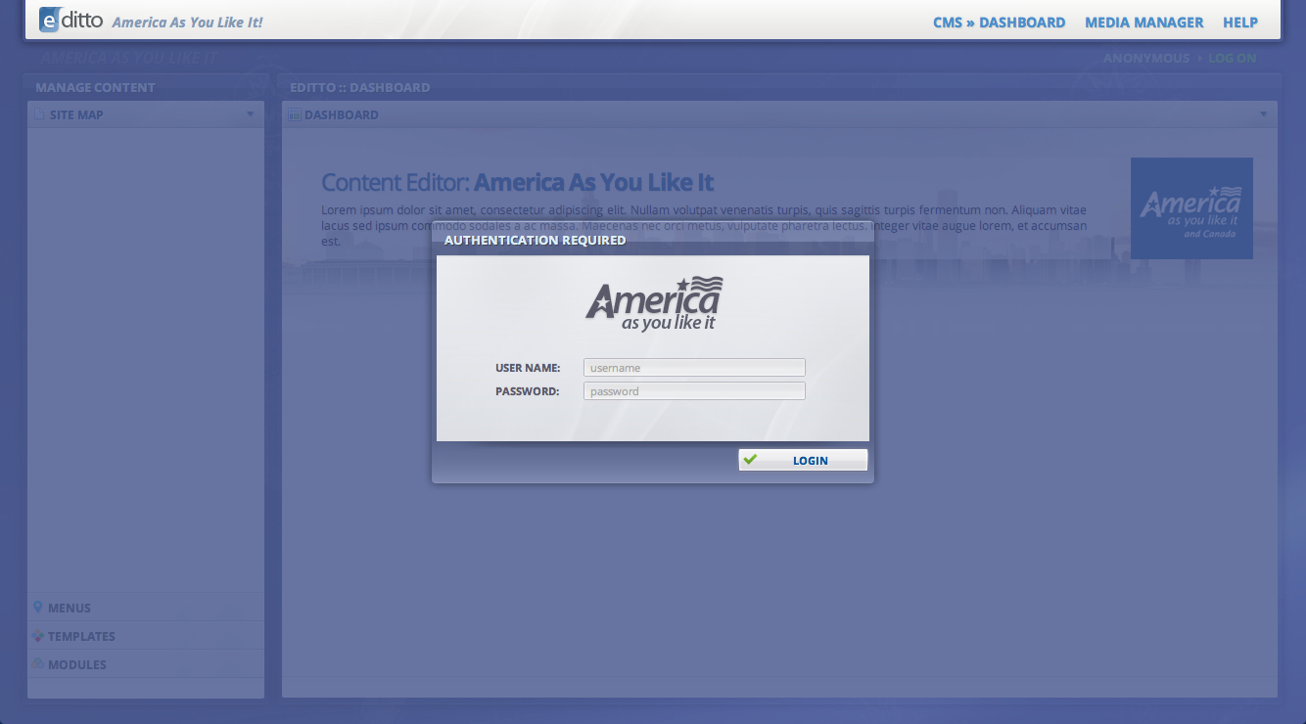1306x724 pixels.
Task: Click the Lorem ipsum description paragraph
Action: pyautogui.click(x=704, y=225)
